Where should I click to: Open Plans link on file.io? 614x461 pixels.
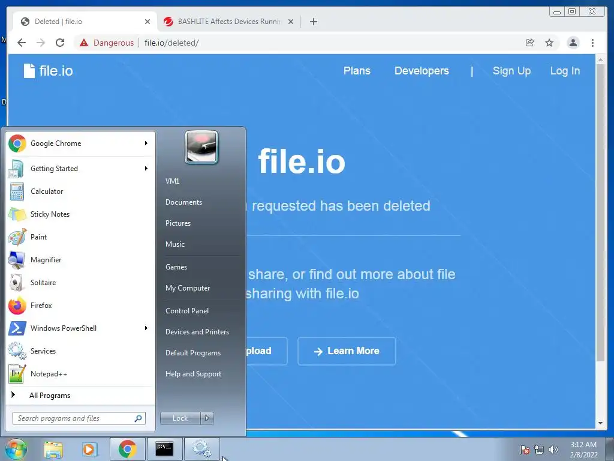(x=357, y=71)
